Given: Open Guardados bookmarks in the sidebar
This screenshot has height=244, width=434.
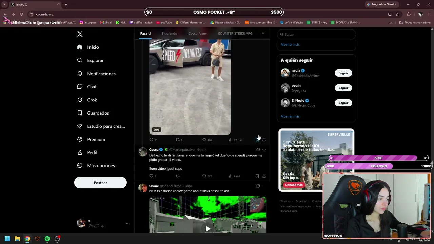Looking at the screenshot, I should pyautogui.click(x=93, y=113).
